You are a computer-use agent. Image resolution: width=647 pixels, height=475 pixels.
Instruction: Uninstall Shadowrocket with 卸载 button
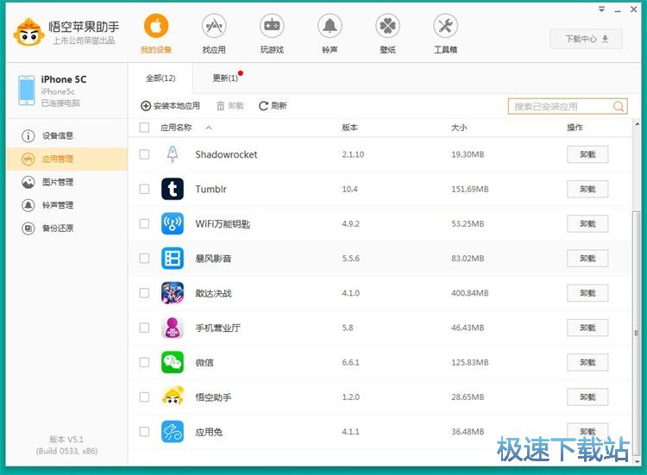pyautogui.click(x=587, y=154)
